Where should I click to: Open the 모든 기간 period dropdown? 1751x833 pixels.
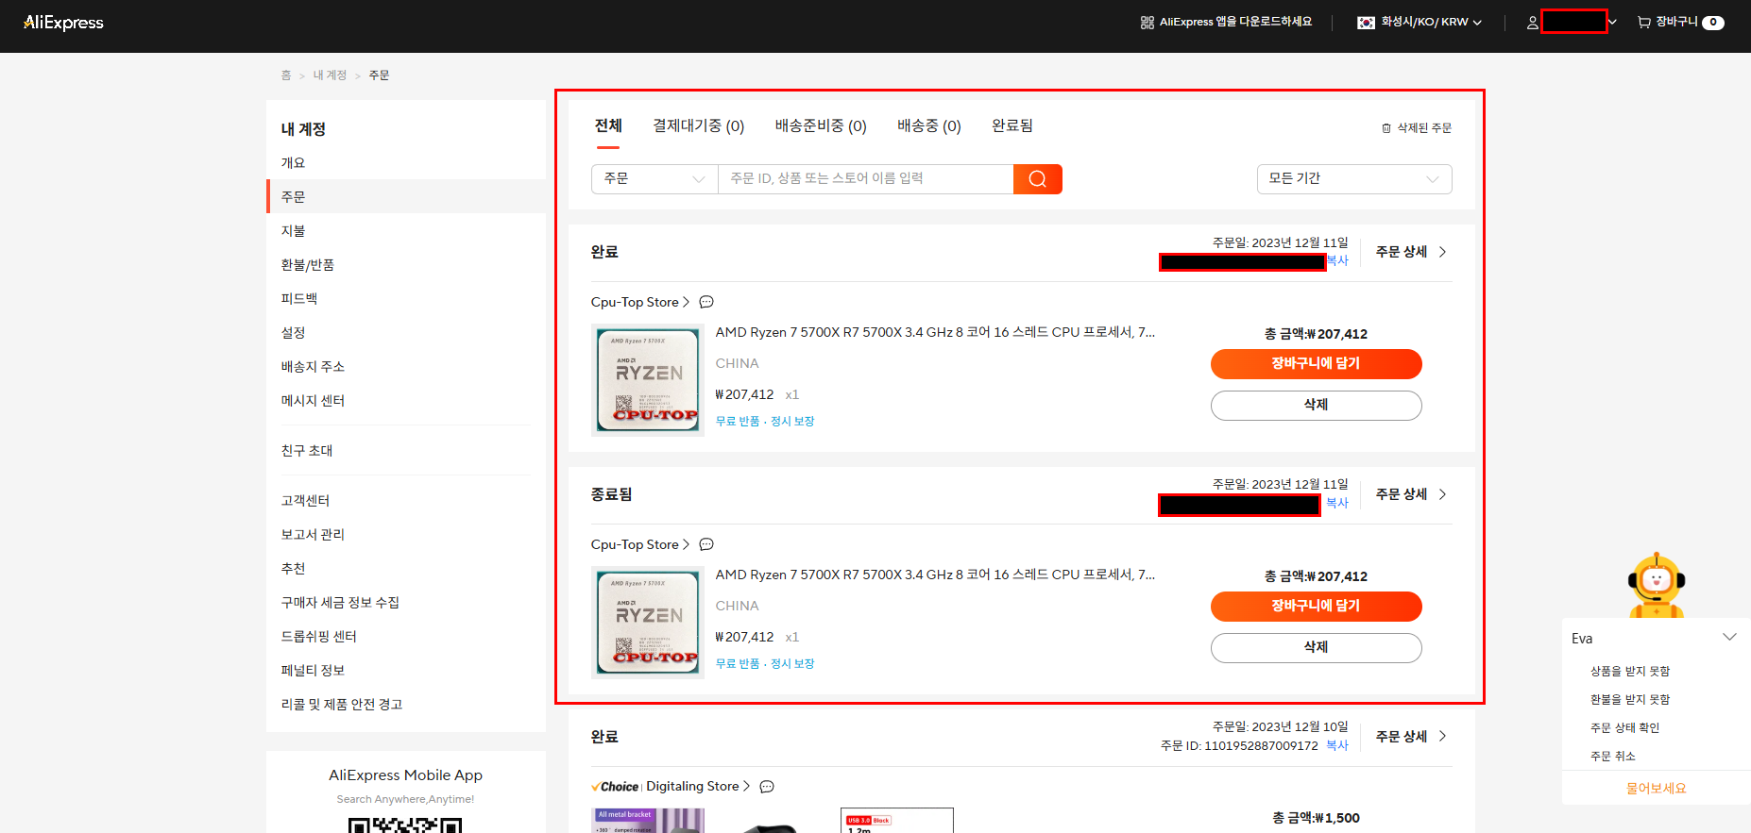(1354, 179)
